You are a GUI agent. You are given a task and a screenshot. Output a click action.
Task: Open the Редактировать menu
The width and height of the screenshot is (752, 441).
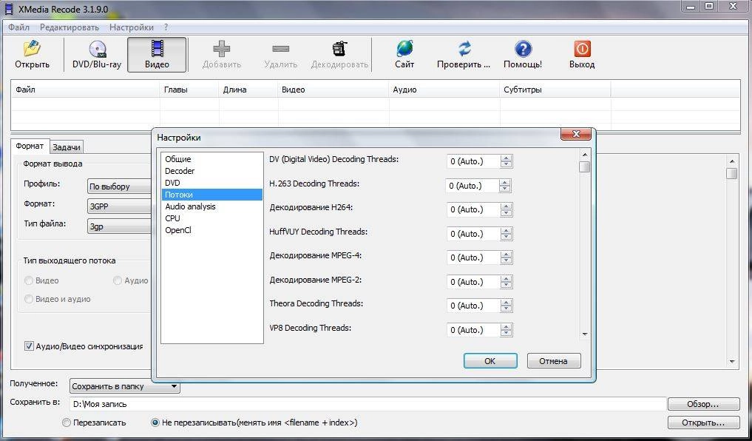click(x=69, y=27)
